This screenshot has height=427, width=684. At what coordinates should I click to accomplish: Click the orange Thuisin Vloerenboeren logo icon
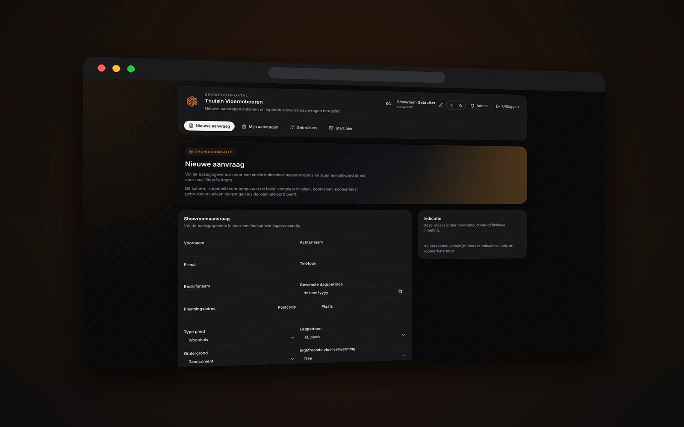pos(192,101)
